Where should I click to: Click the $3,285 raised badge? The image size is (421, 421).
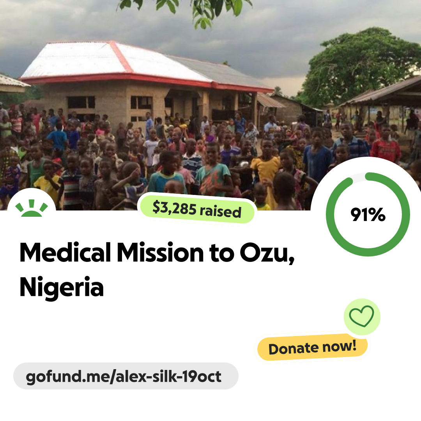197,209
